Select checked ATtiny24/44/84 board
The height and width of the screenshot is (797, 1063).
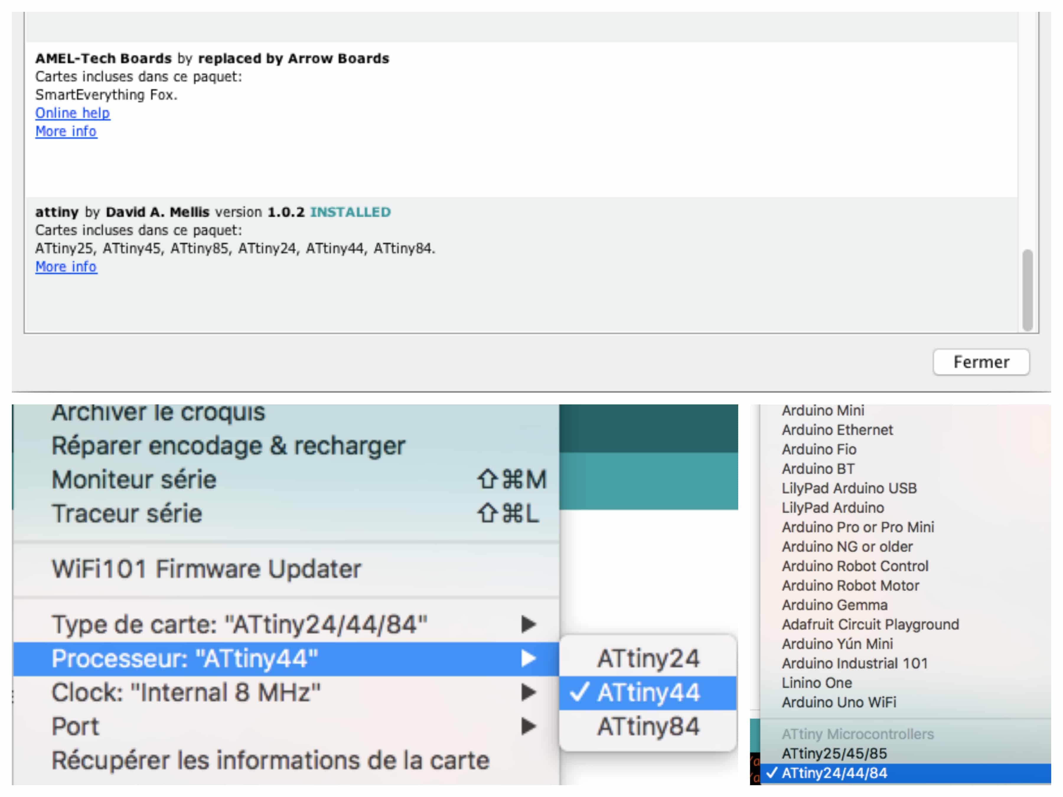(905, 773)
